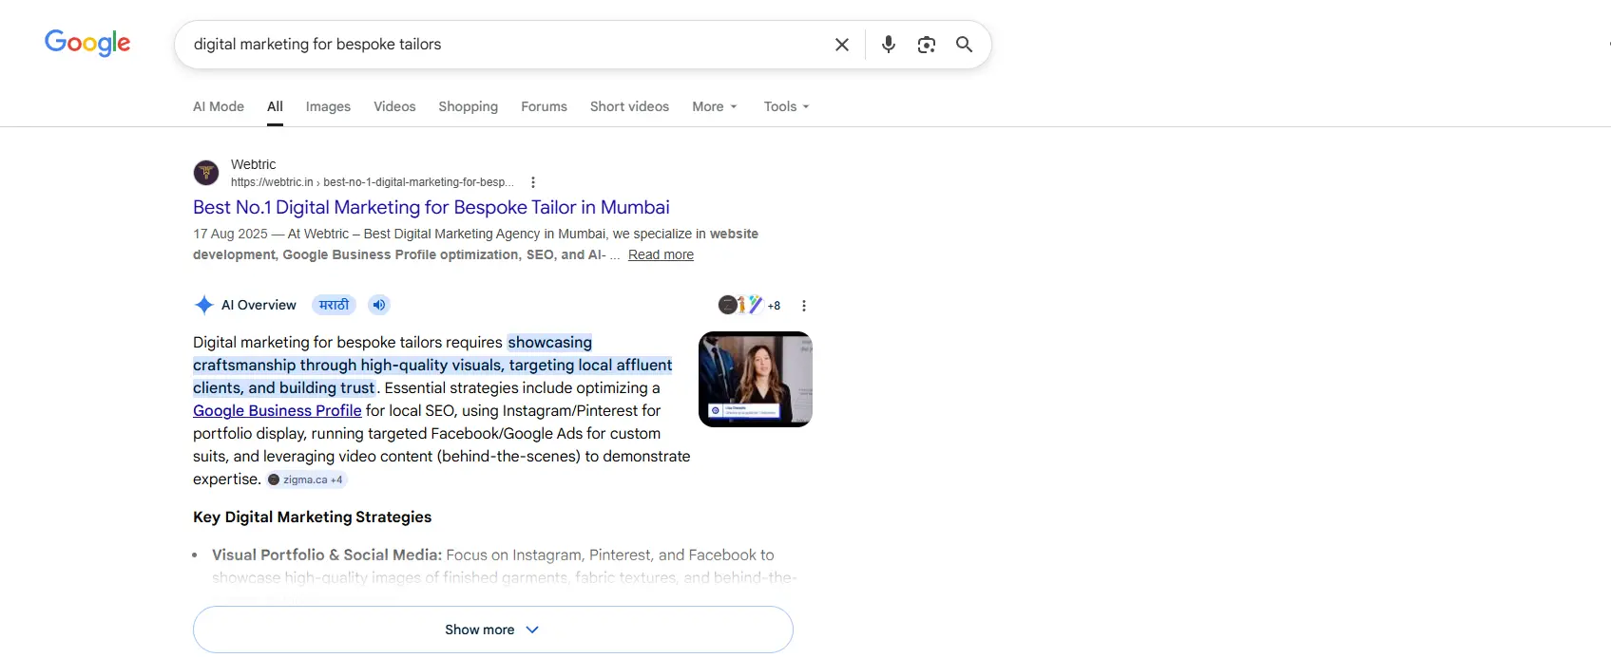Submit search with the magnifying glass icon

(x=965, y=45)
